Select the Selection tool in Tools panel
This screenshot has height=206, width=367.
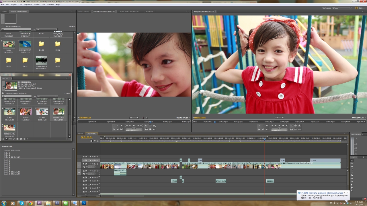point(352,161)
